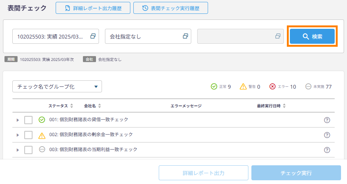The width and height of the screenshot is (347, 184).
Task: Click warning triangle icon on row 002
Action: tap(42, 135)
